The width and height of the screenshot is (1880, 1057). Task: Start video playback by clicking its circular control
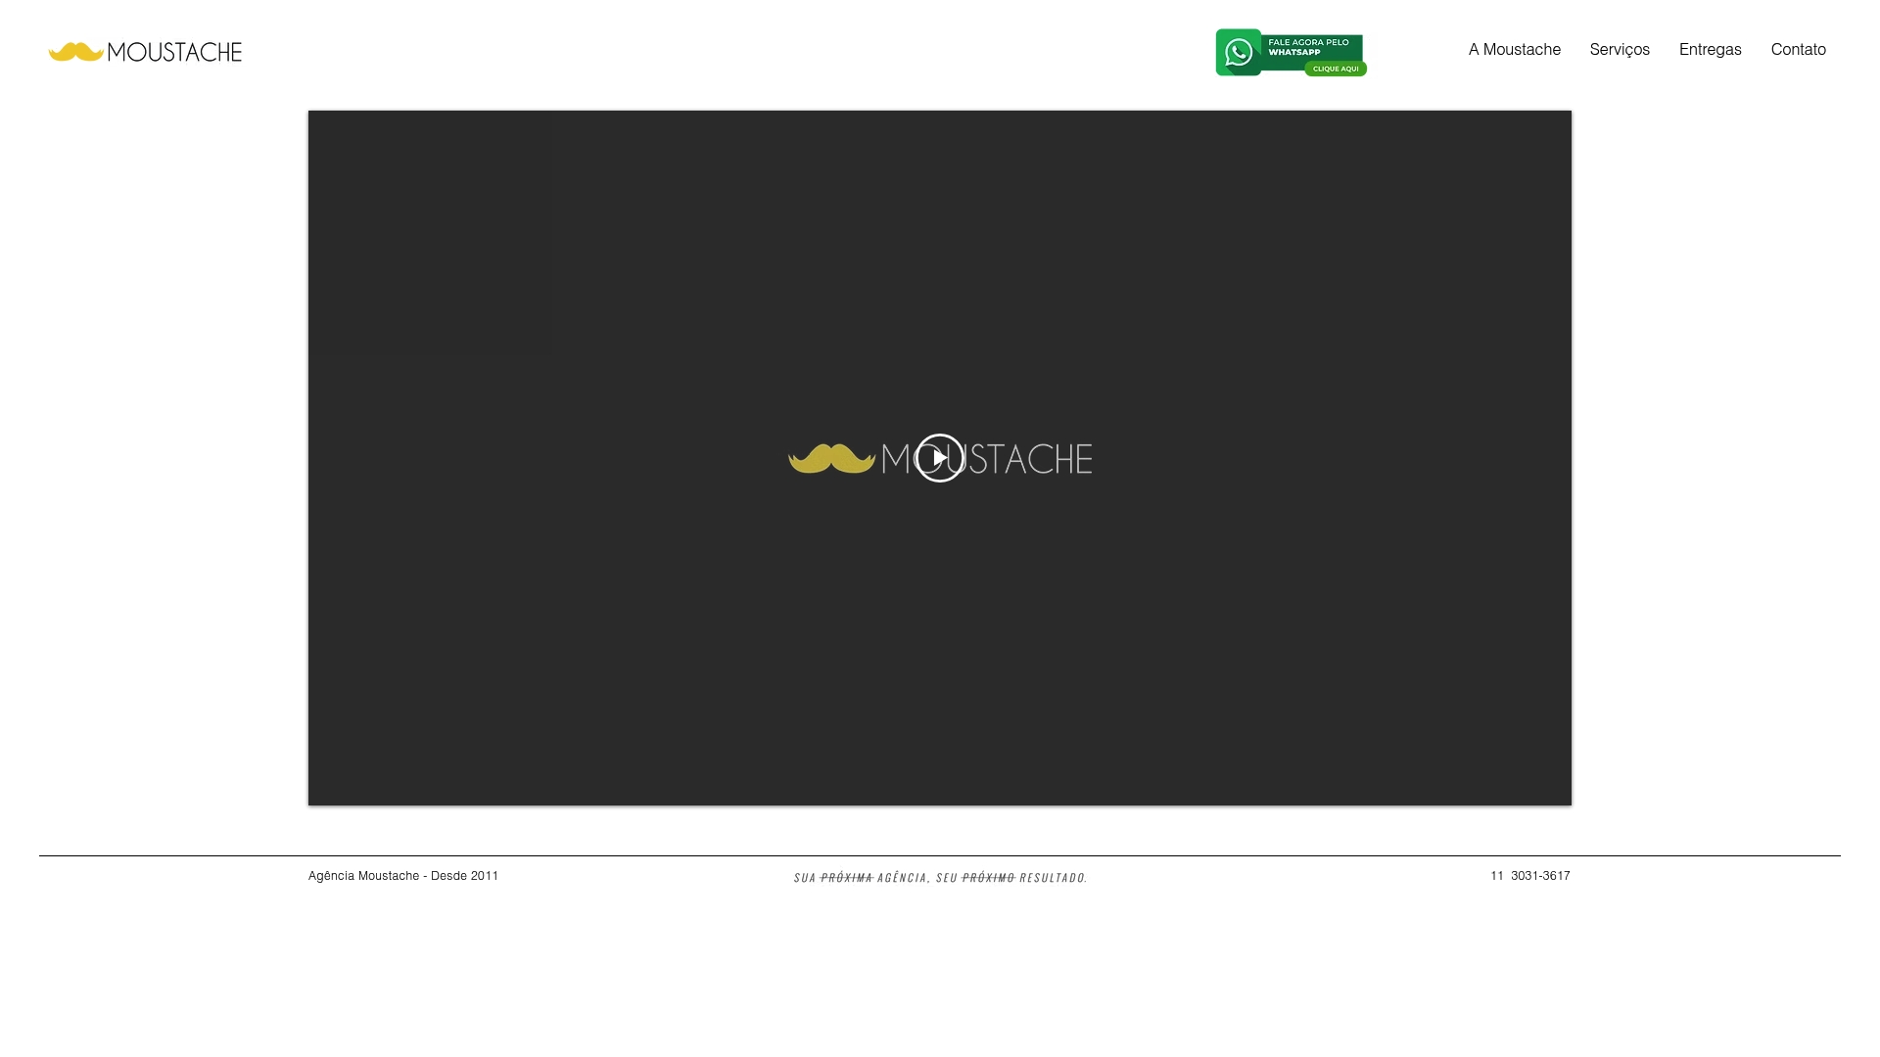click(939, 458)
